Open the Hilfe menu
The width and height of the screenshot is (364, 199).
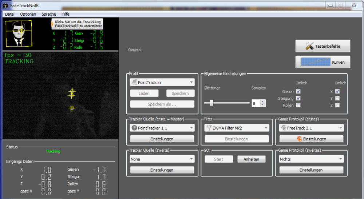(66, 14)
